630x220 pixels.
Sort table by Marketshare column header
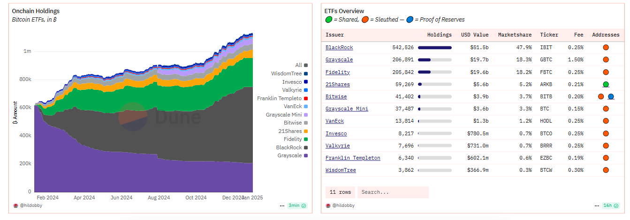515,35
